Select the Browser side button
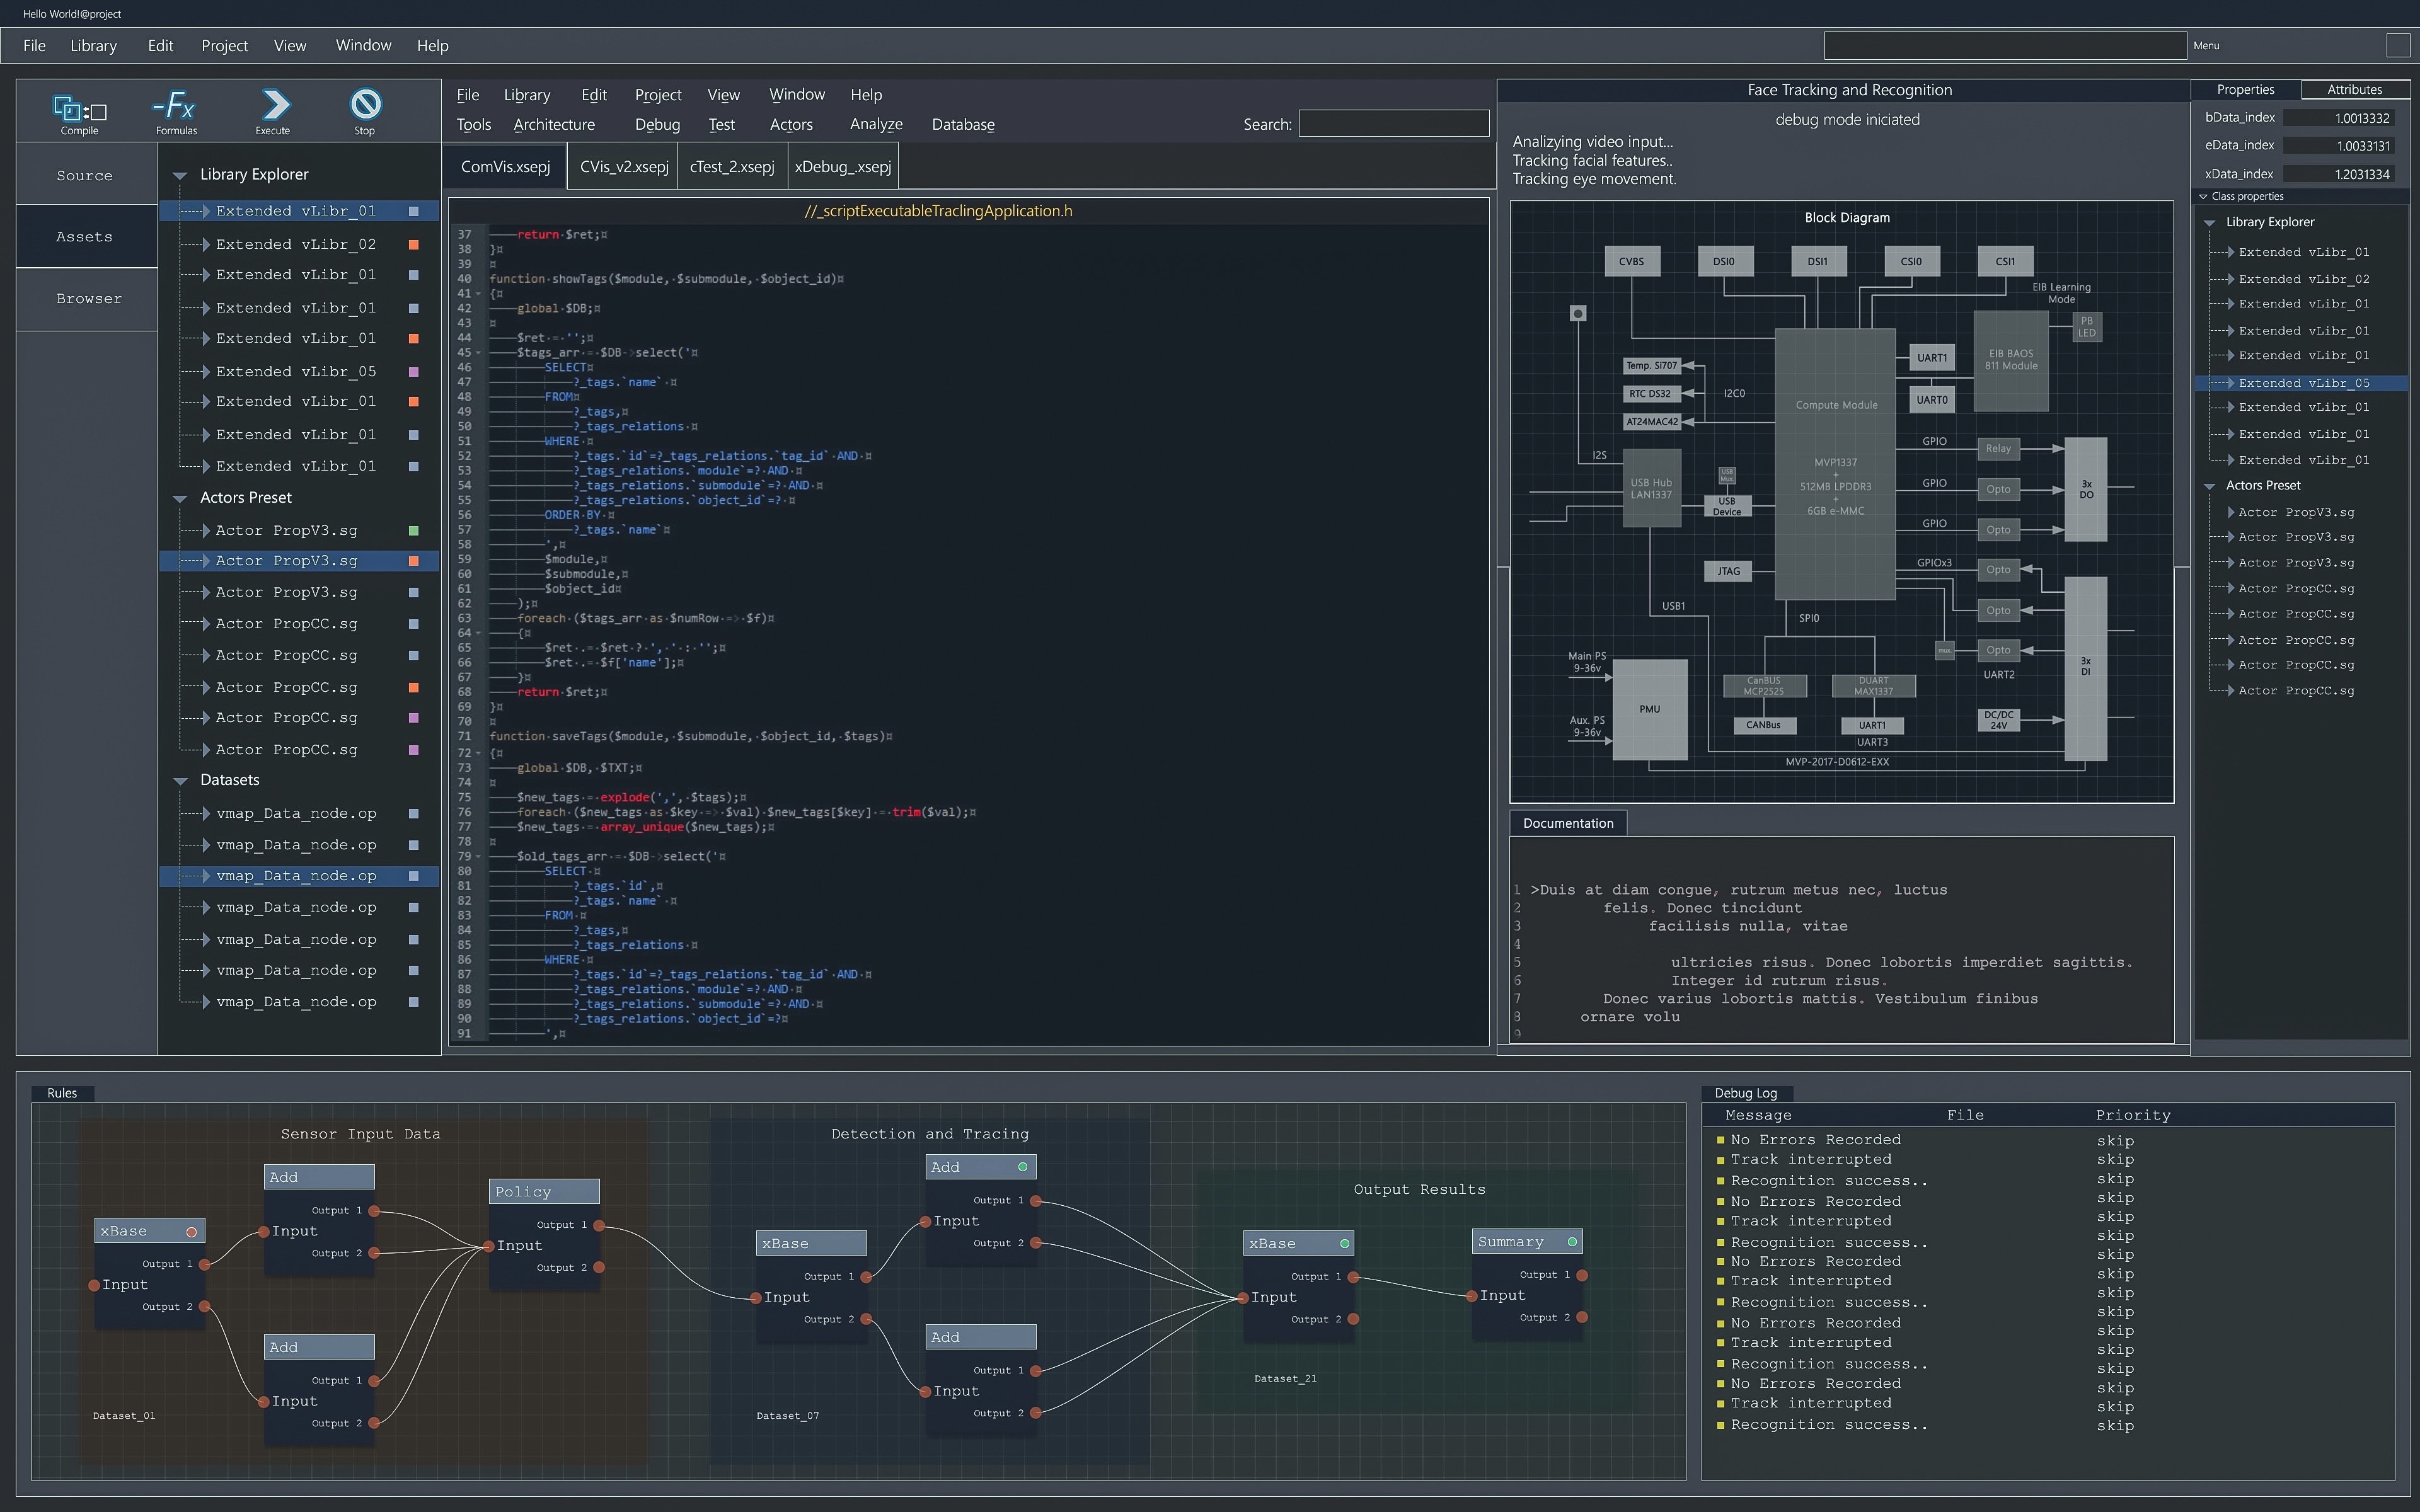Viewport: 2420px width, 1512px height. point(88,299)
